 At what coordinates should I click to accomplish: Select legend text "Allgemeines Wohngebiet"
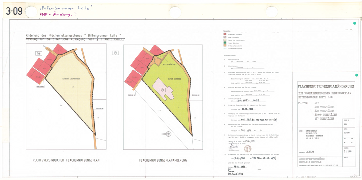(x=235, y=34)
